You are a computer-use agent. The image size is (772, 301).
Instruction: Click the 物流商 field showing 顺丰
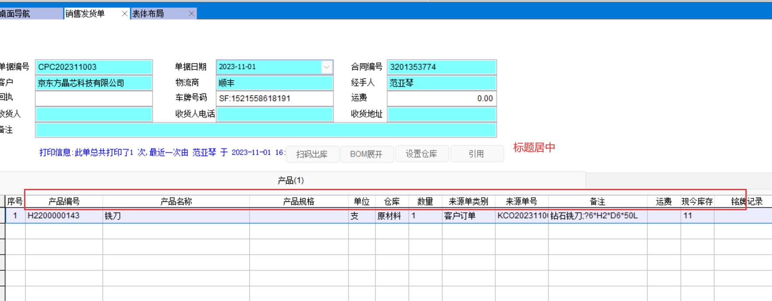274,83
